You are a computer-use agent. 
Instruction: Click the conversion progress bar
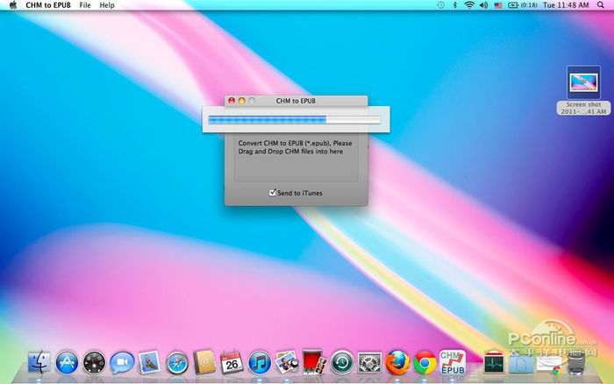(295, 119)
